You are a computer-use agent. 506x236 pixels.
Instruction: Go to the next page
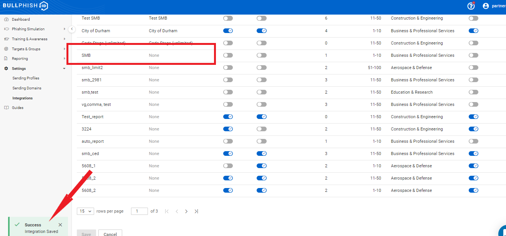tap(186, 211)
